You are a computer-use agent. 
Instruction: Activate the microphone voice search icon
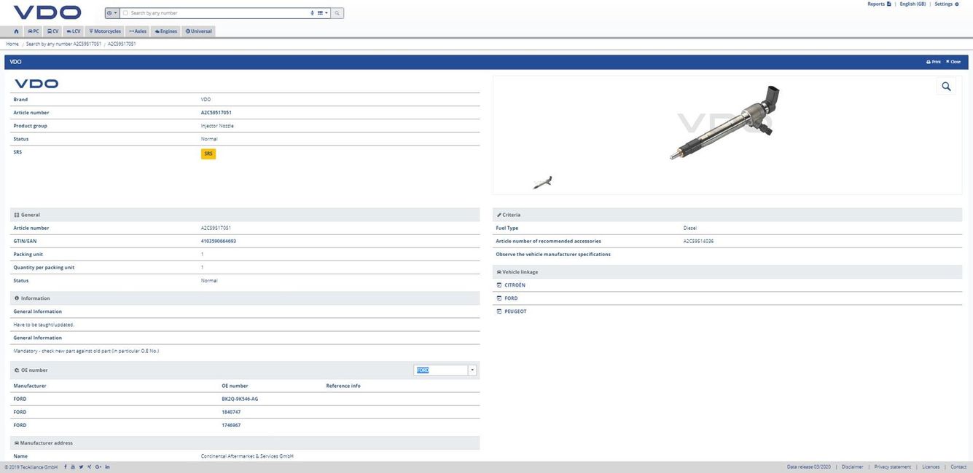point(313,13)
